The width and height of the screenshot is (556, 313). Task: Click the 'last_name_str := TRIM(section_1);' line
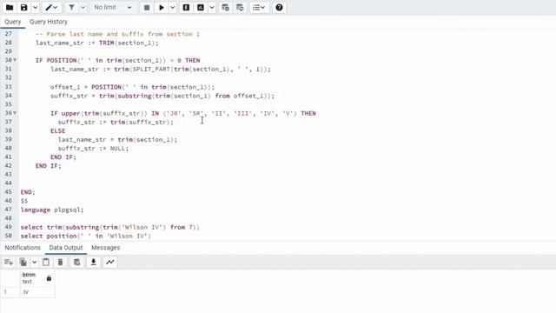[96, 43]
